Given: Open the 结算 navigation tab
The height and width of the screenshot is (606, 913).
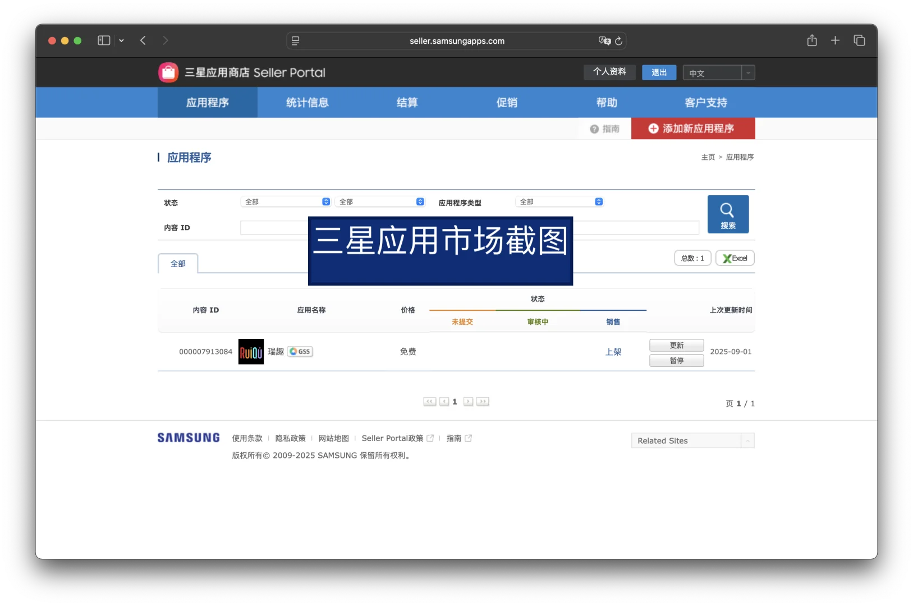Looking at the screenshot, I should click(407, 103).
